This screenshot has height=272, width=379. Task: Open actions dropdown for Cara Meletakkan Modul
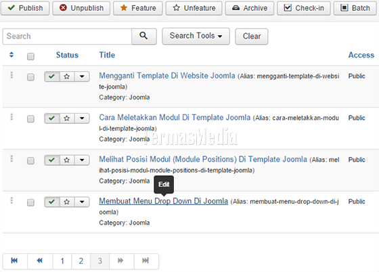82,118
